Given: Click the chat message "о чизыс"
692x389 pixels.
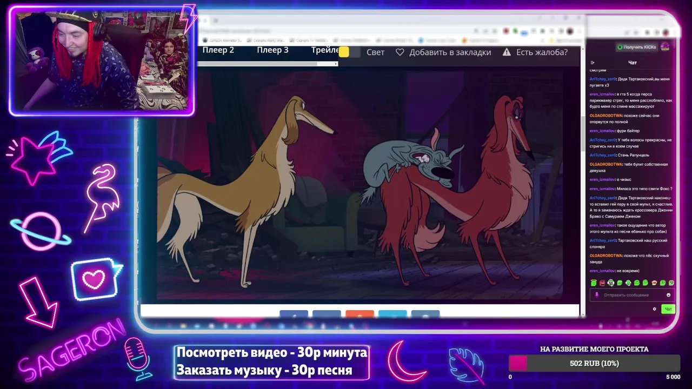Looking at the screenshot, I should [x=623, y=179].
